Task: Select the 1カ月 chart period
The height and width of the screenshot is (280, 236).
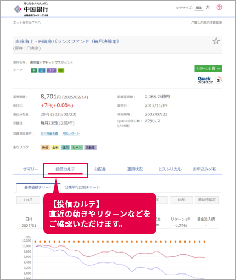Action: click(28, 200)
